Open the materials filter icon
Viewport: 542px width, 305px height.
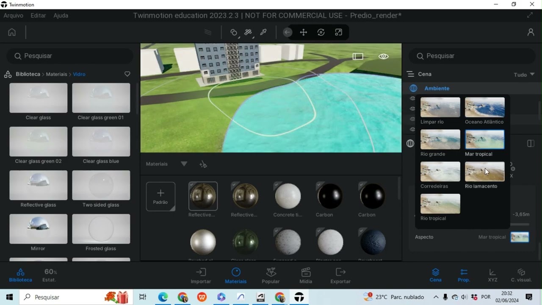[184, 164]
